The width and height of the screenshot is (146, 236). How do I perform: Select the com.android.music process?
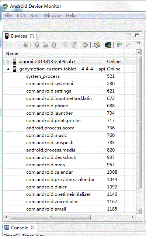[46, 135]
